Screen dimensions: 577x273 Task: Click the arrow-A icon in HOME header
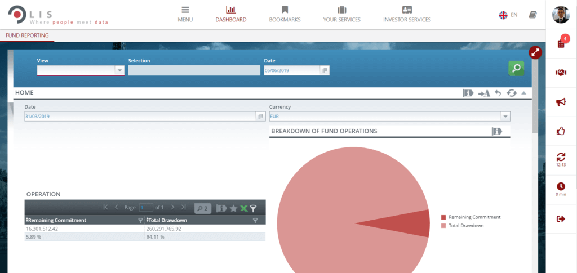coord(484,93)
